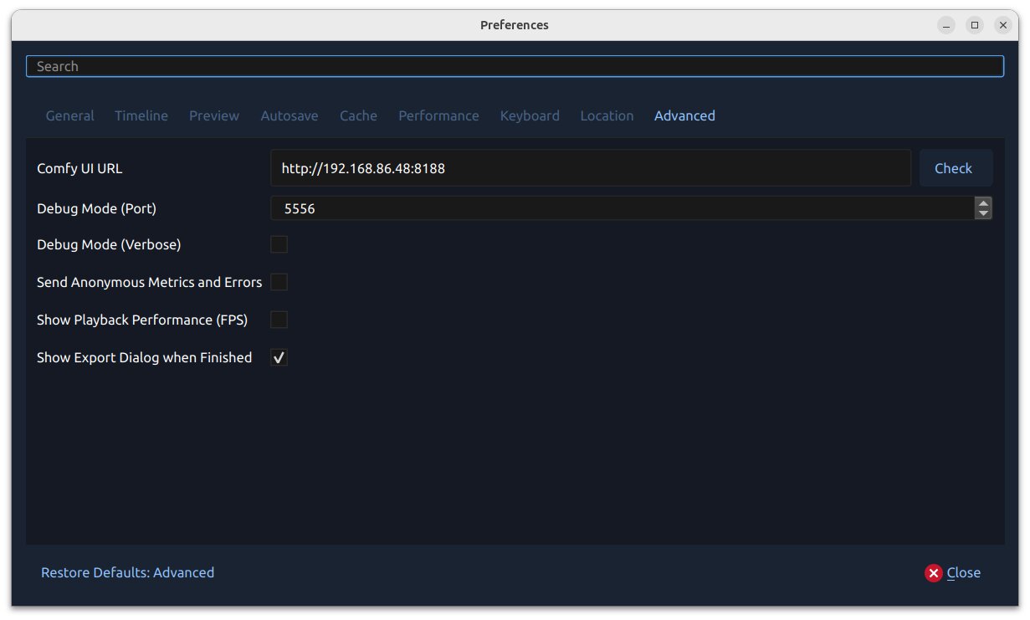Click the Check button to verify Comfy UI URL
1030x620 pixels.
click(x=956, y=167)
